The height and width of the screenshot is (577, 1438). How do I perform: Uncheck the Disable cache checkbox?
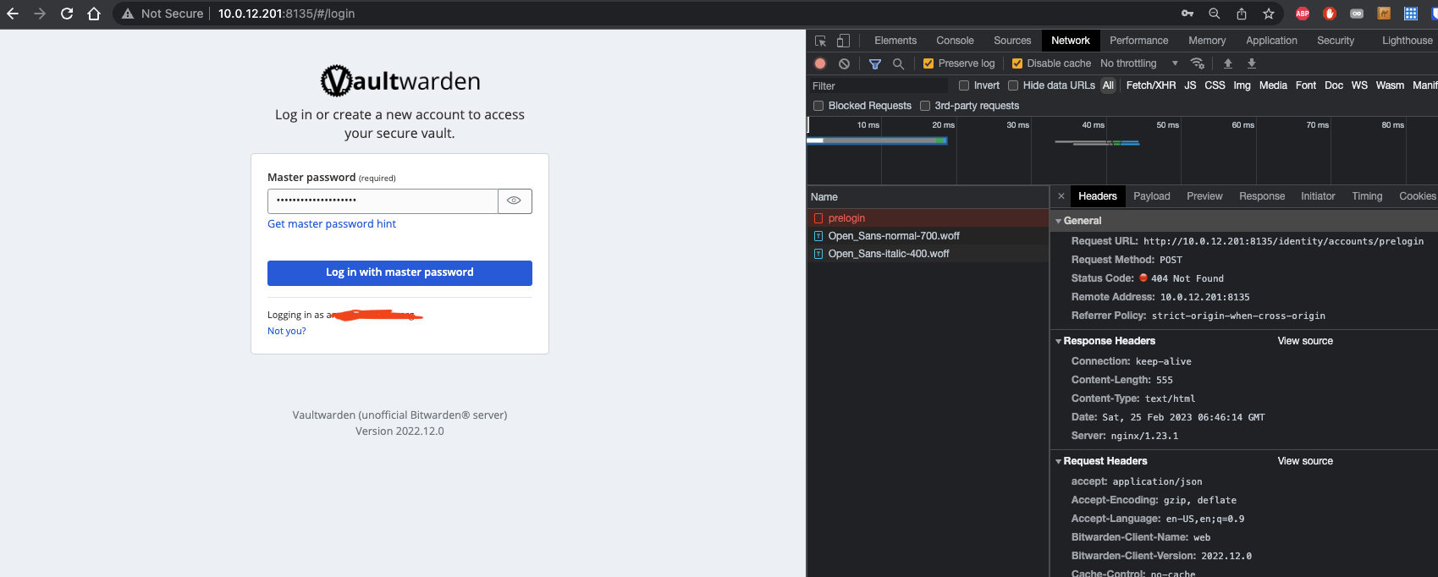pyautogui.click(x=1017, y=63)
